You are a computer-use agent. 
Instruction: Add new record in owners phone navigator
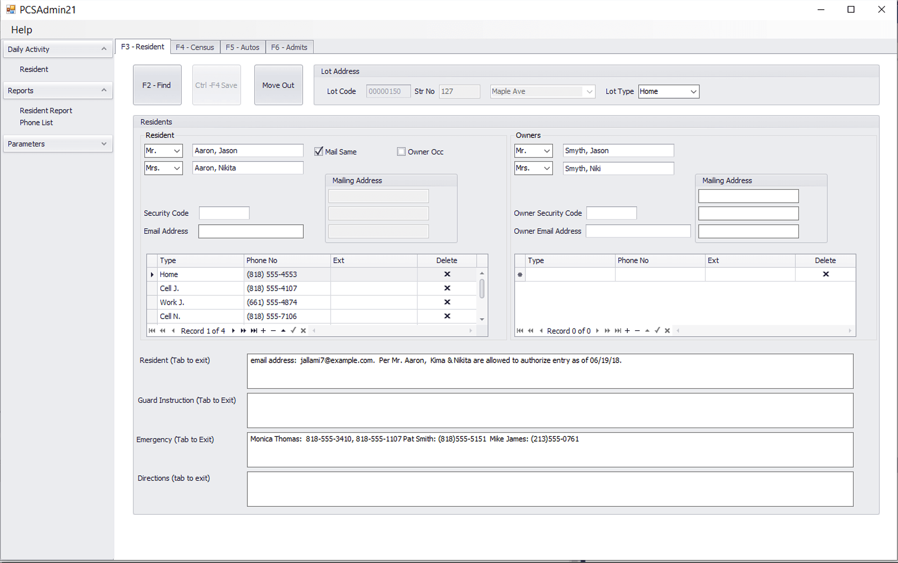click(x=627, y=331)
